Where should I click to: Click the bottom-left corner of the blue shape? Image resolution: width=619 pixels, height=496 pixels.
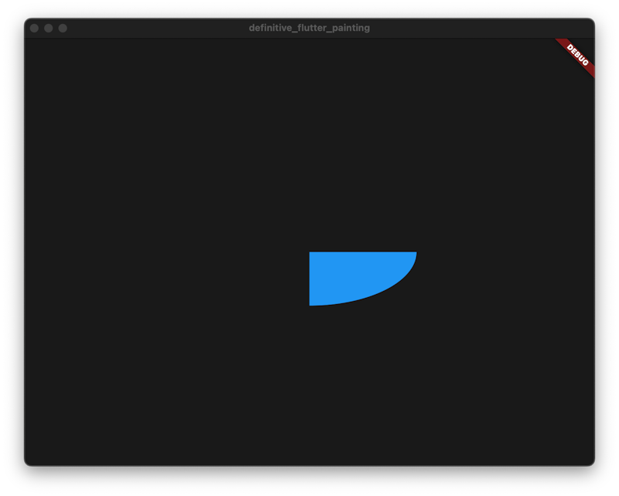[312, 304]
